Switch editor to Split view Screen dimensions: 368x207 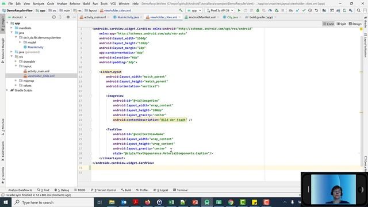point(341,24)
